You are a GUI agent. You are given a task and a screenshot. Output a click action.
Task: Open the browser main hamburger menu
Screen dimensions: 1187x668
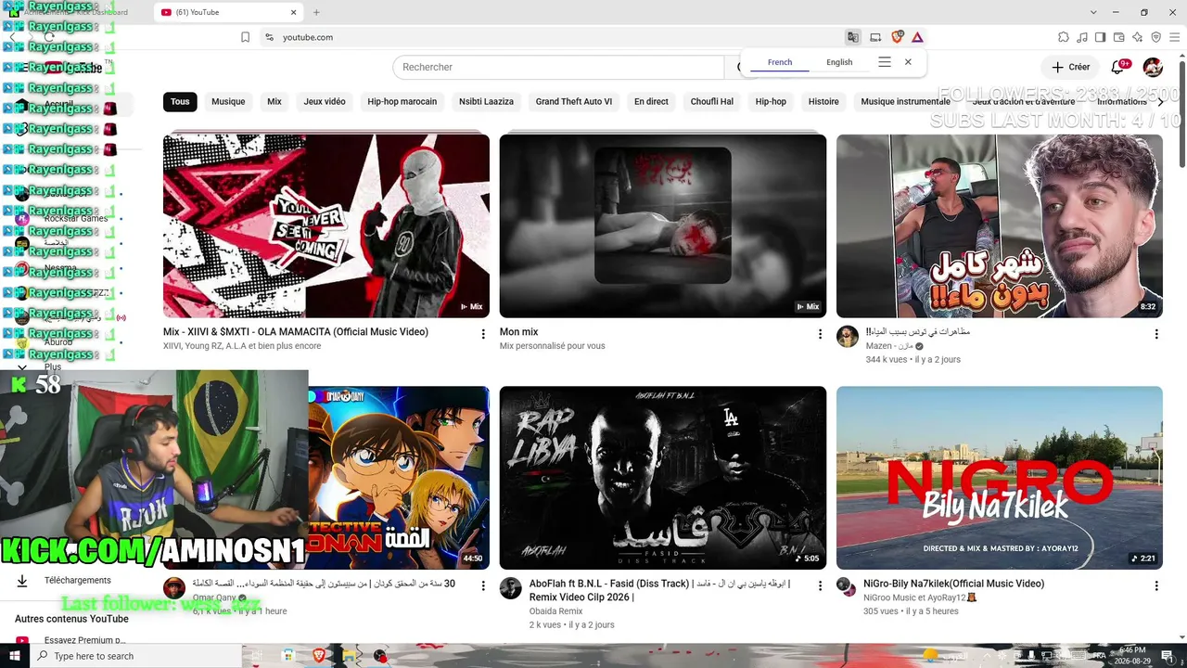pos(1174,37)
